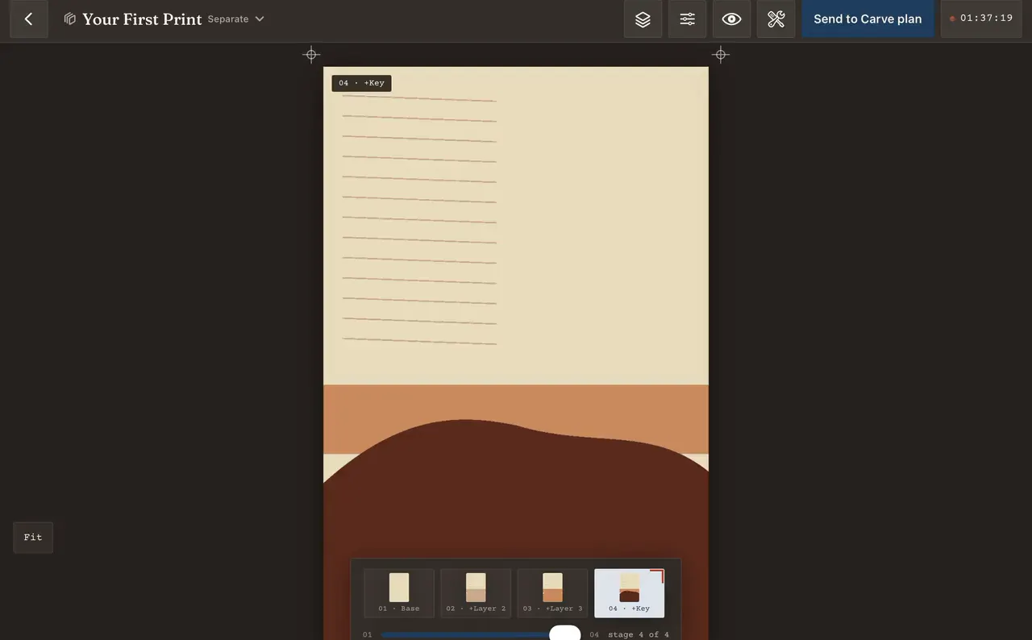The image size is (1032, 640).
Task: Go back using the left chevron button
Action: (29, 19)
